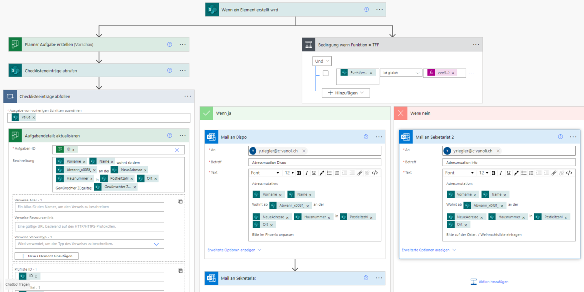Open the 'Ist gleich' comparison dropdown
The height and width of the screenshot is (292, 584).
point(401,73)
